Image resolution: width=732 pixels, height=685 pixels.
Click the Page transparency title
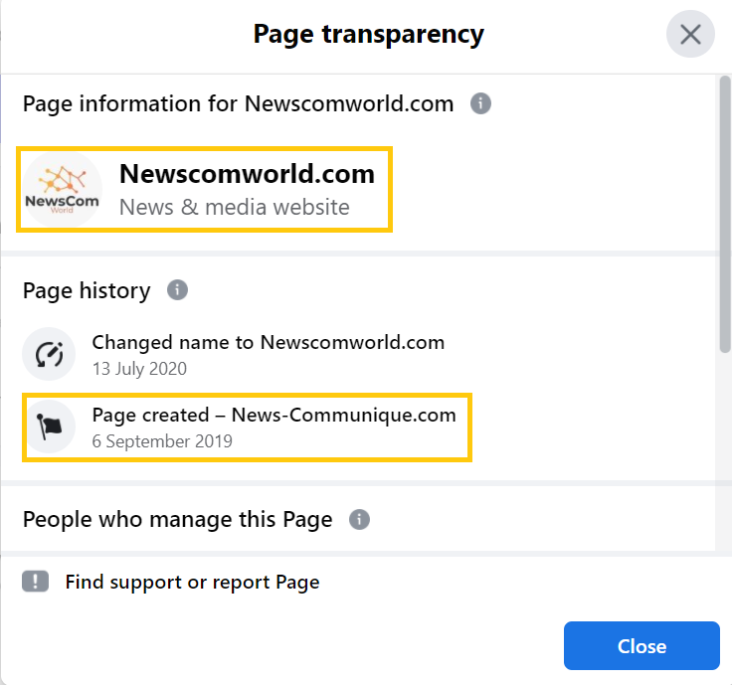point(368,35)
